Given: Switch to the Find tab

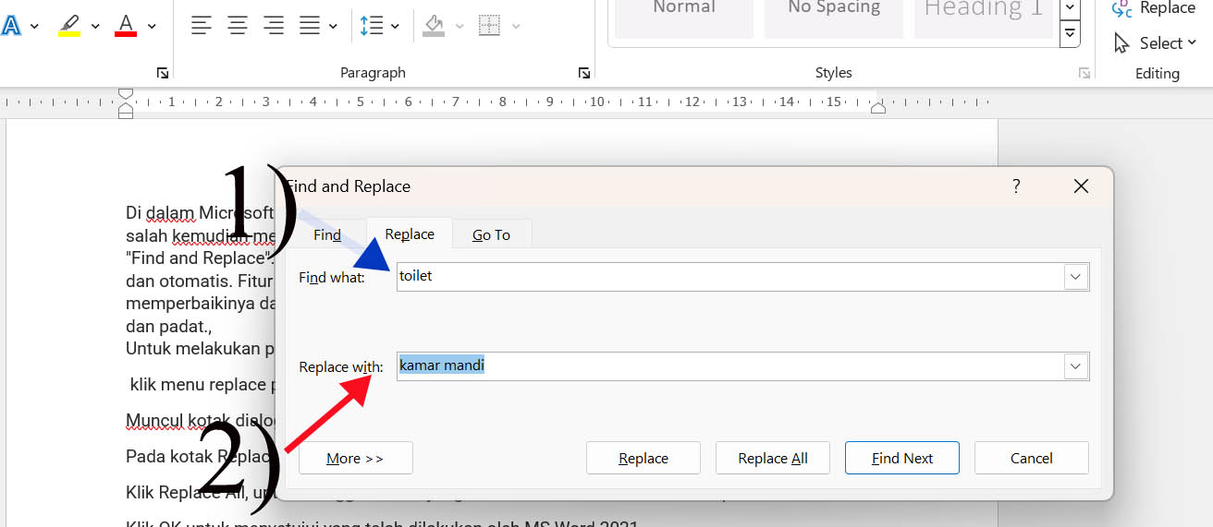Looking at the screenshot, I should tap(327, 234).
